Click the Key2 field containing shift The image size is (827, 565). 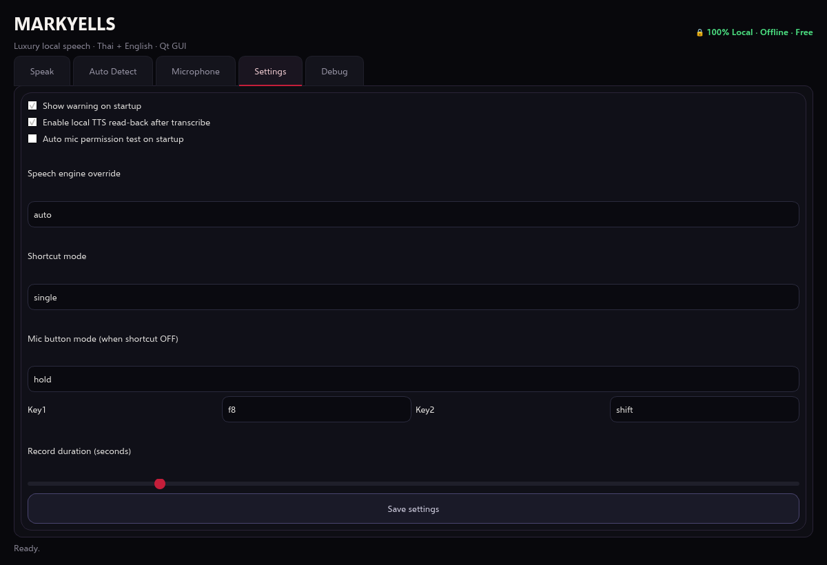(704, 409)
